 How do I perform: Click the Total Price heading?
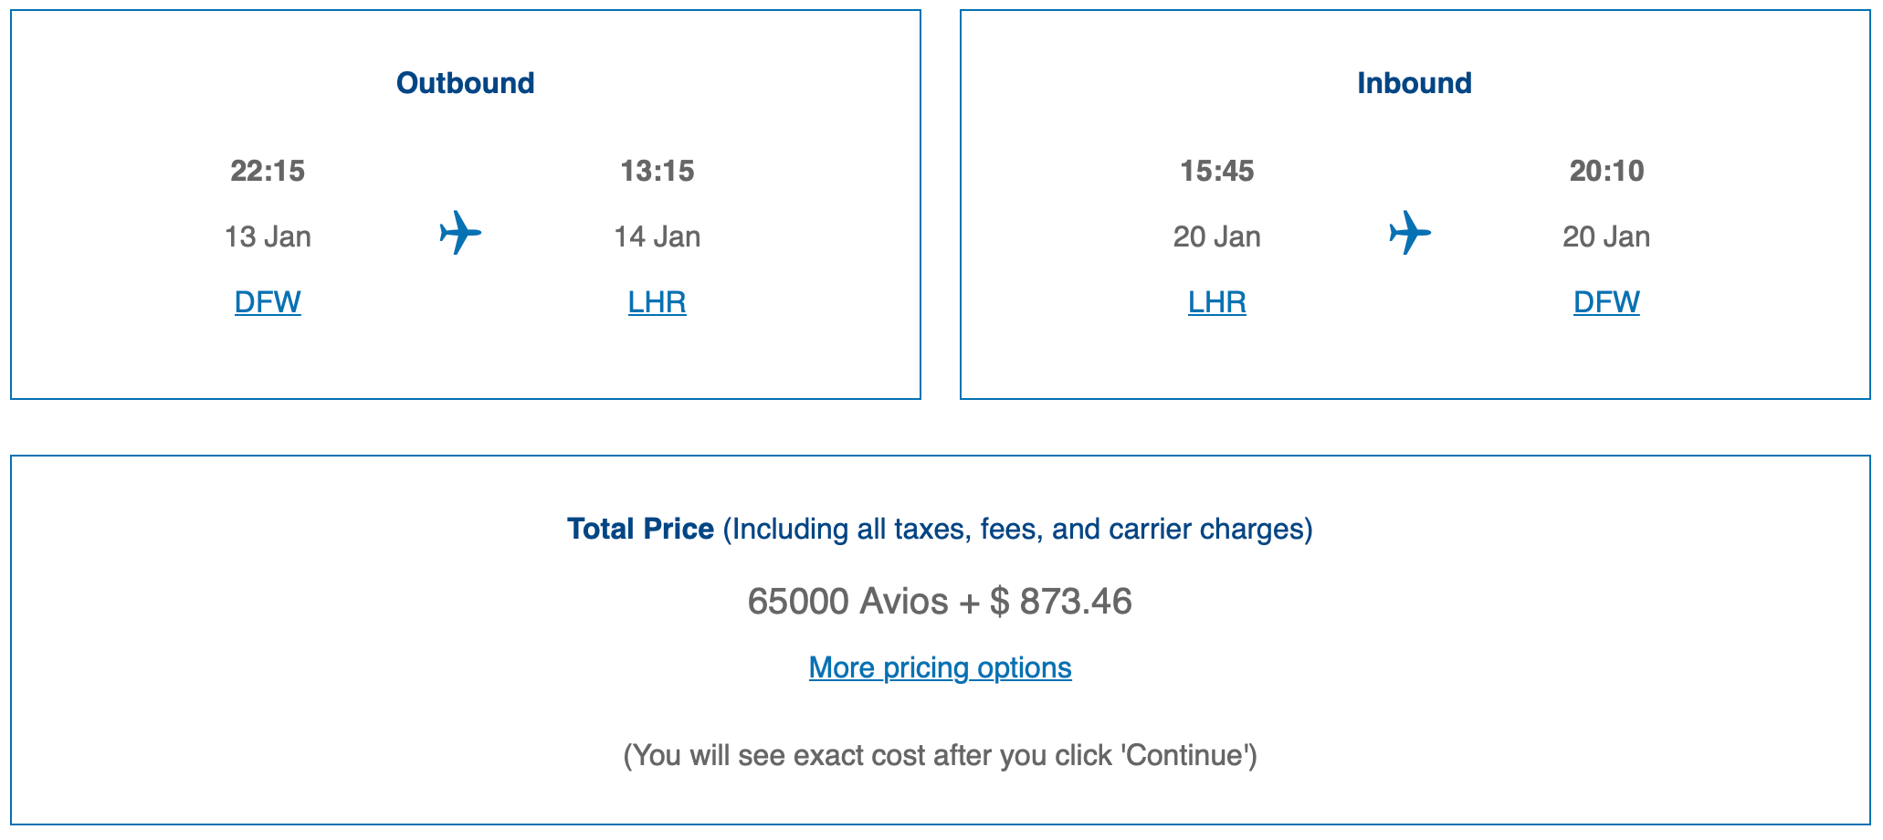640,528
